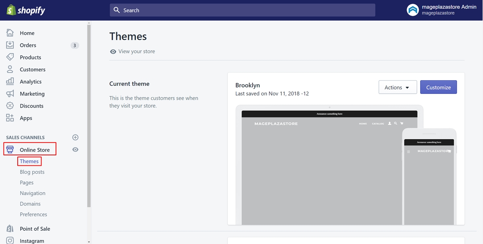
Task: Open Domains section
Action: point(30,204)
